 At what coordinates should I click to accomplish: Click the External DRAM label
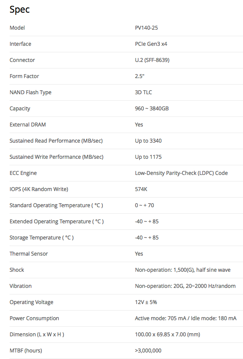pos(28,125)
